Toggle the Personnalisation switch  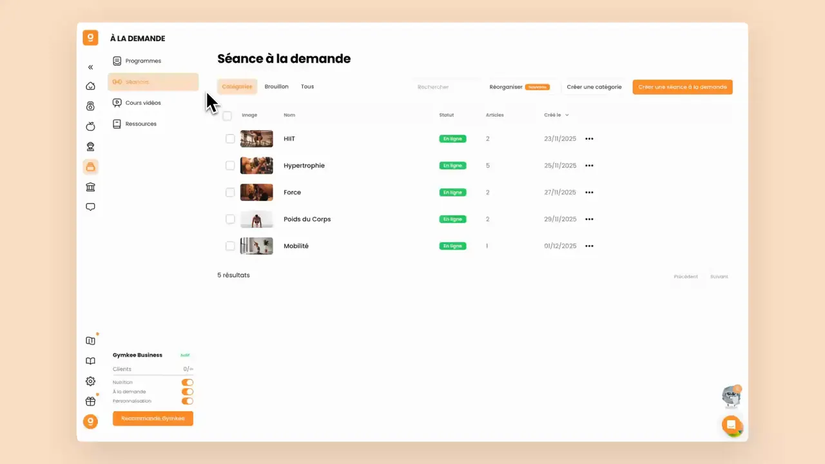point(188,401)
